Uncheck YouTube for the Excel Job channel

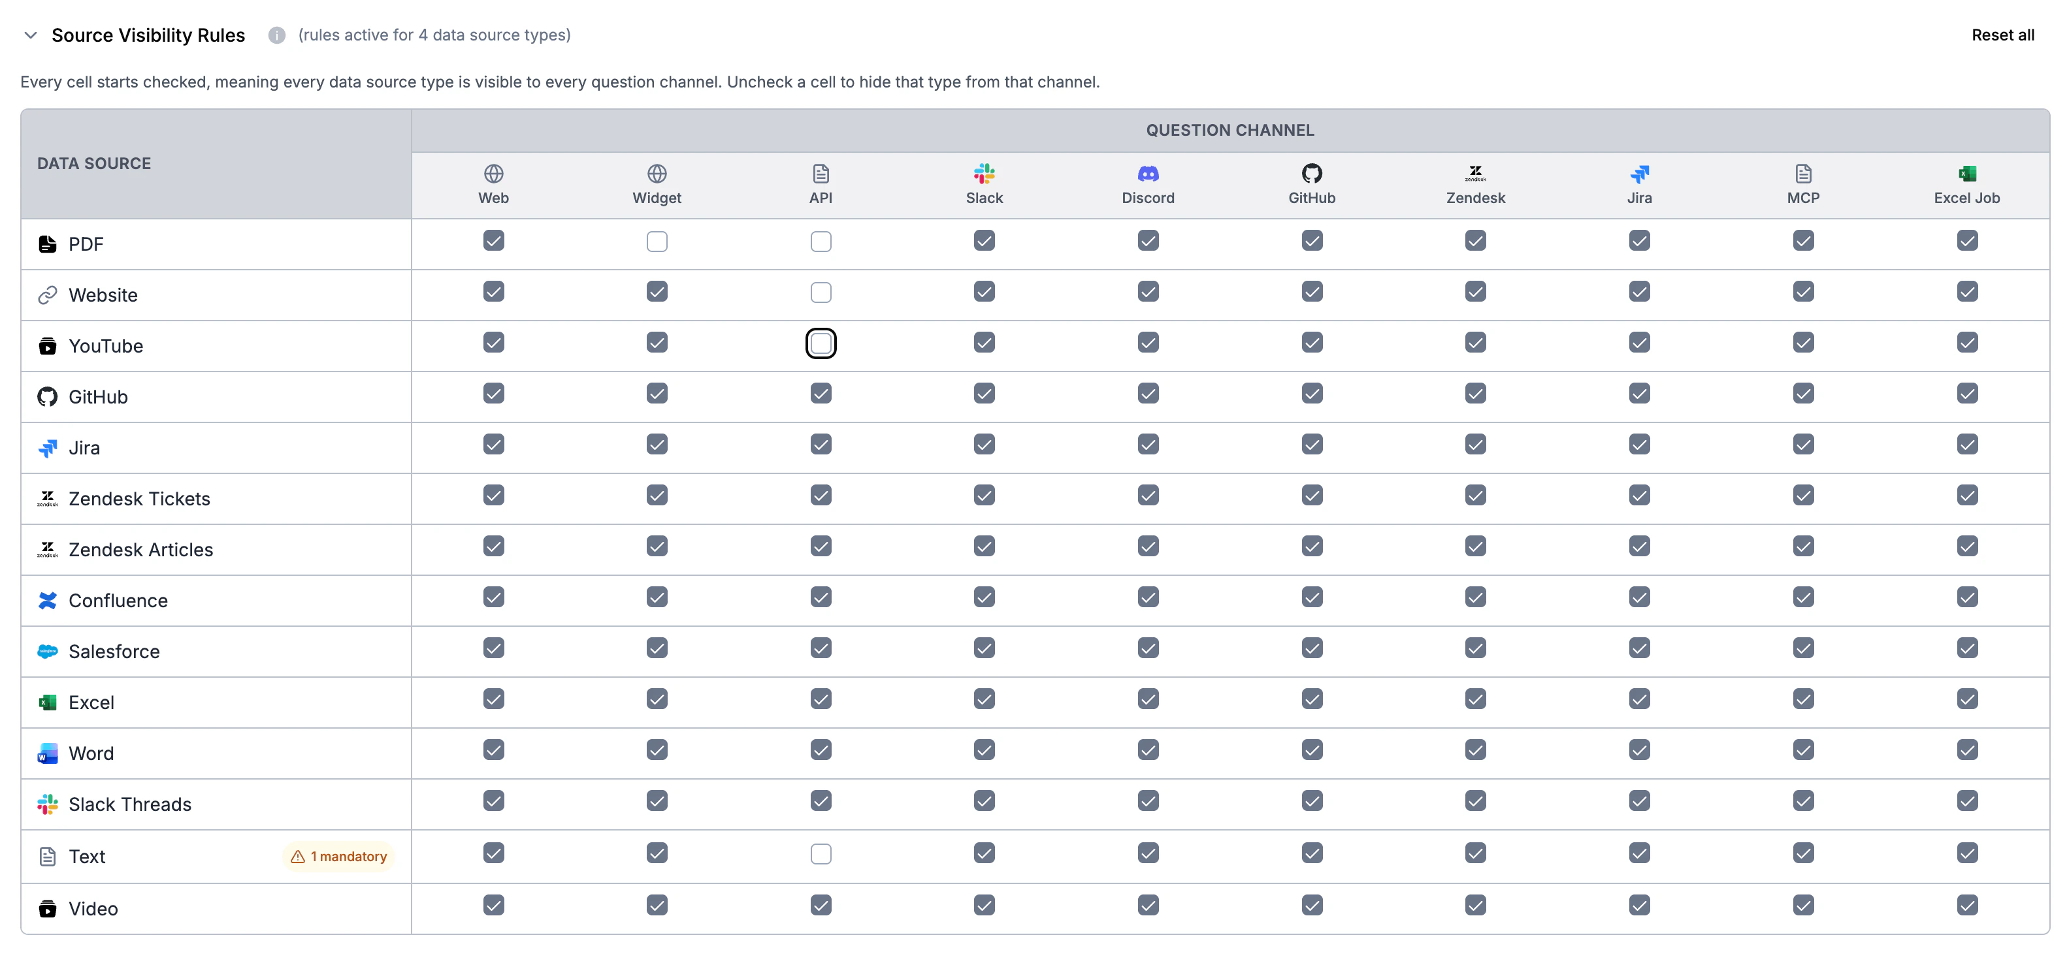[1966, 343]
